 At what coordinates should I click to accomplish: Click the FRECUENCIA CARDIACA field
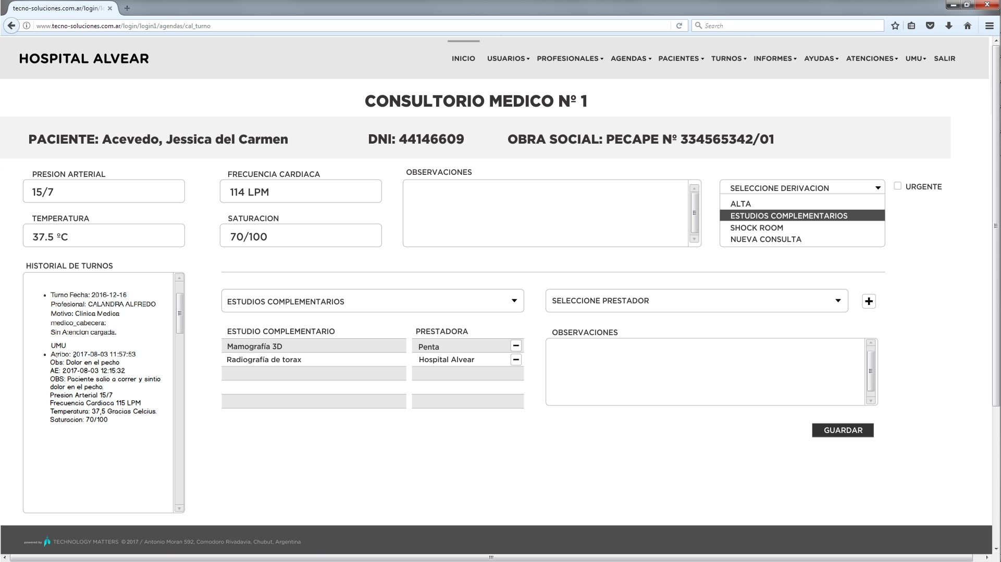pyautogui.click(x=301, y=191)
